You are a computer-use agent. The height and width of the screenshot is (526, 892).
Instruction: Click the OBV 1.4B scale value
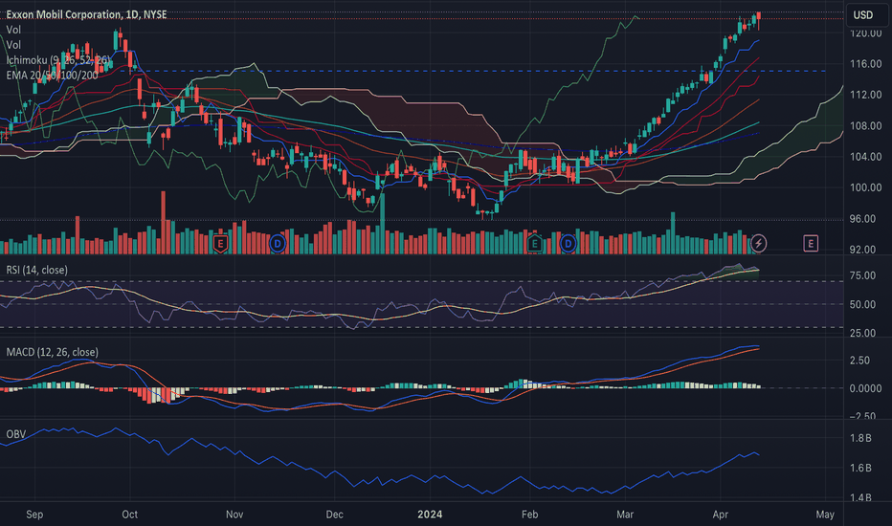(x=860, y=497)
